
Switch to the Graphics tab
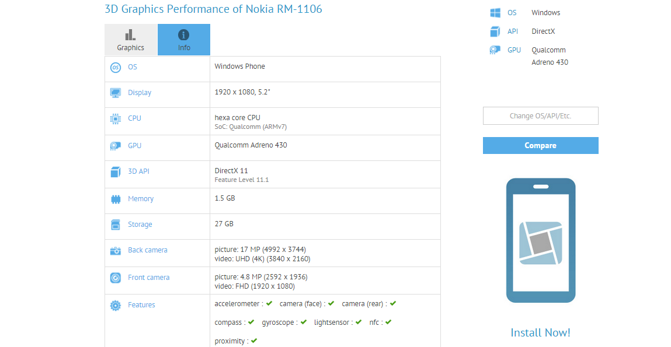(x=131, y=40)
